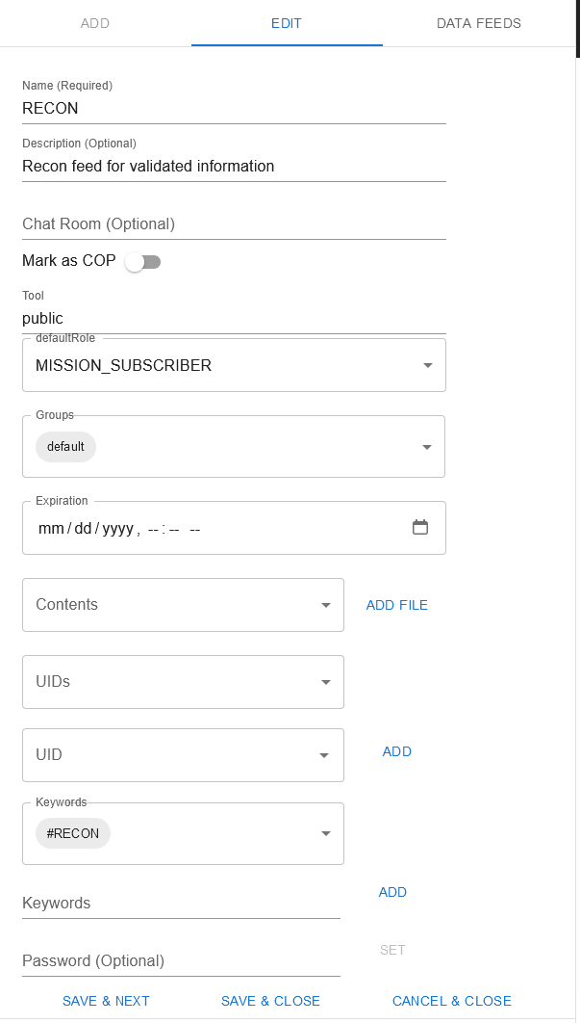The height and width of the screenshot is (1023, 580).
Task: Click CANCEL & CLOSE
Action: point(451,1001)
